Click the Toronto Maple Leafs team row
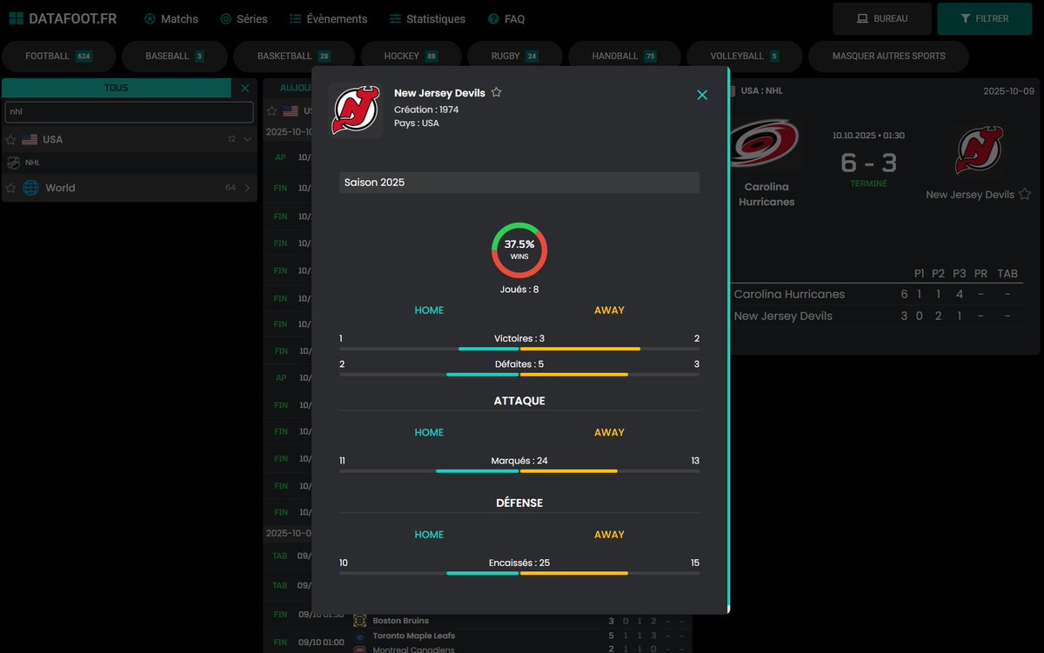 (x=520, y=636)
